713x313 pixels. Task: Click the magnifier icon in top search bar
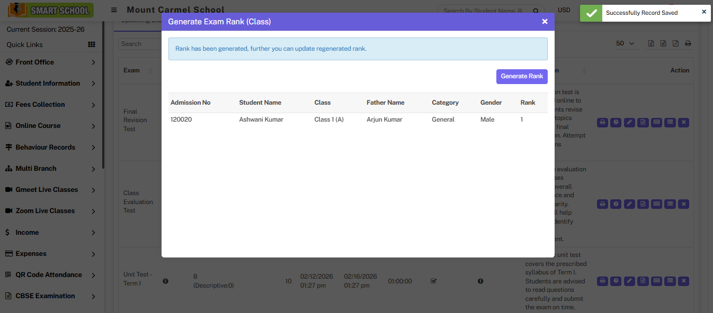(536, 11)
